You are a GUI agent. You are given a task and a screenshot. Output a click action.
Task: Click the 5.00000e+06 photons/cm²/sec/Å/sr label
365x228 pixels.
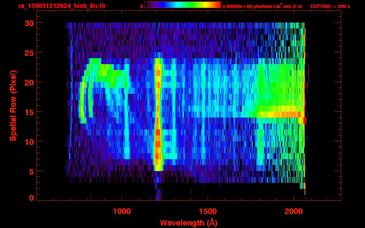coord(262,6)
